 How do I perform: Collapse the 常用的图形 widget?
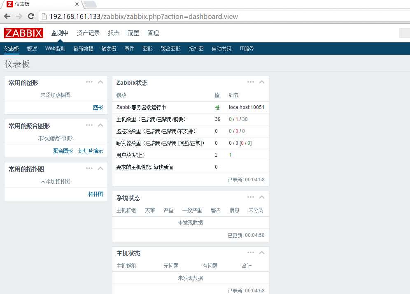100,82
